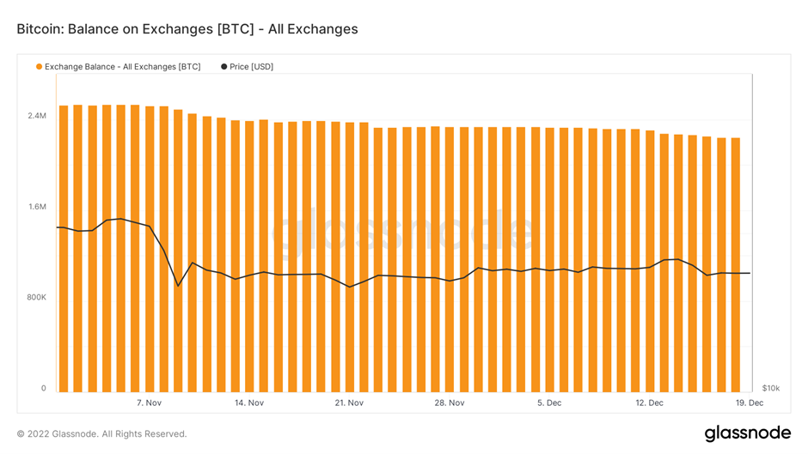This screenshot has width=808, height=454.
Task: Click the $10k right axis label
Action: tap(771, 388)
